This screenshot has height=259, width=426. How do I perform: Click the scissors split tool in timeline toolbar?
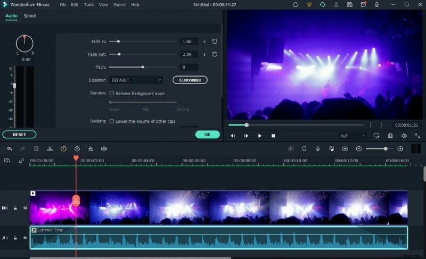[x=50, y=149]
